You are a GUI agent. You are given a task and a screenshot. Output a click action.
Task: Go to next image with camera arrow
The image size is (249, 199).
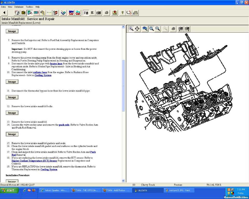pos(187,29)
